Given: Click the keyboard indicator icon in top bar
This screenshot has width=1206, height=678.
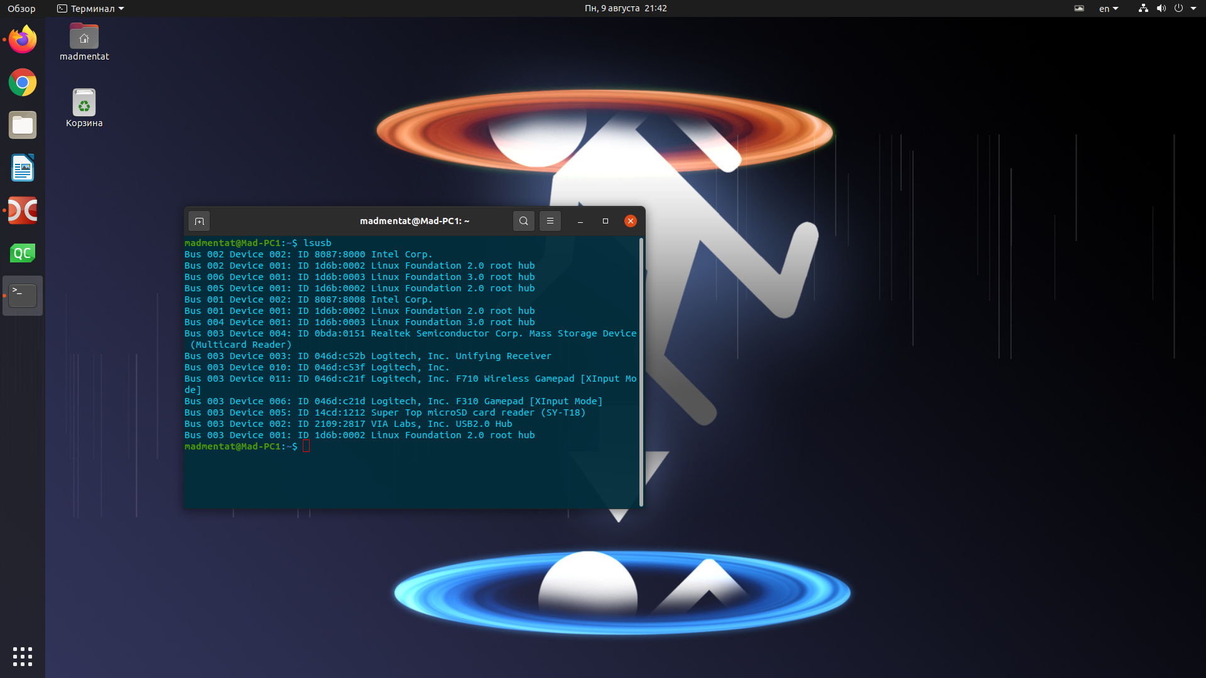Looking at the screenshot, I should pos(1079,8).
